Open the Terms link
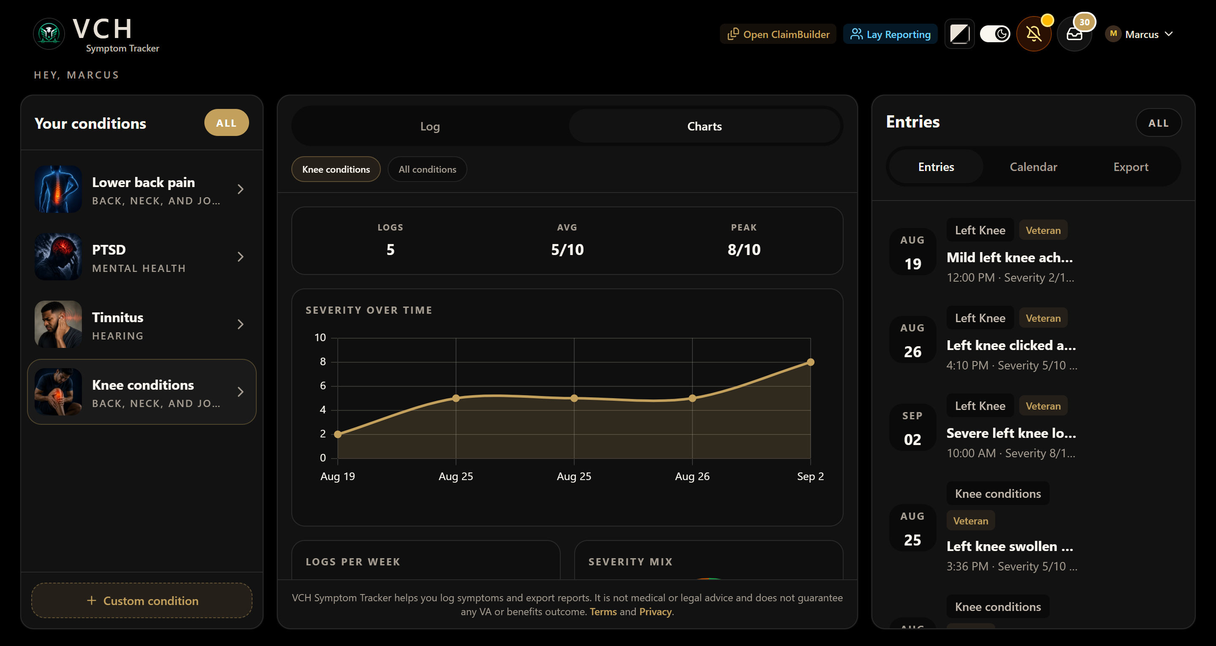This screenshot has height=646, width=1216. (603, 611)
